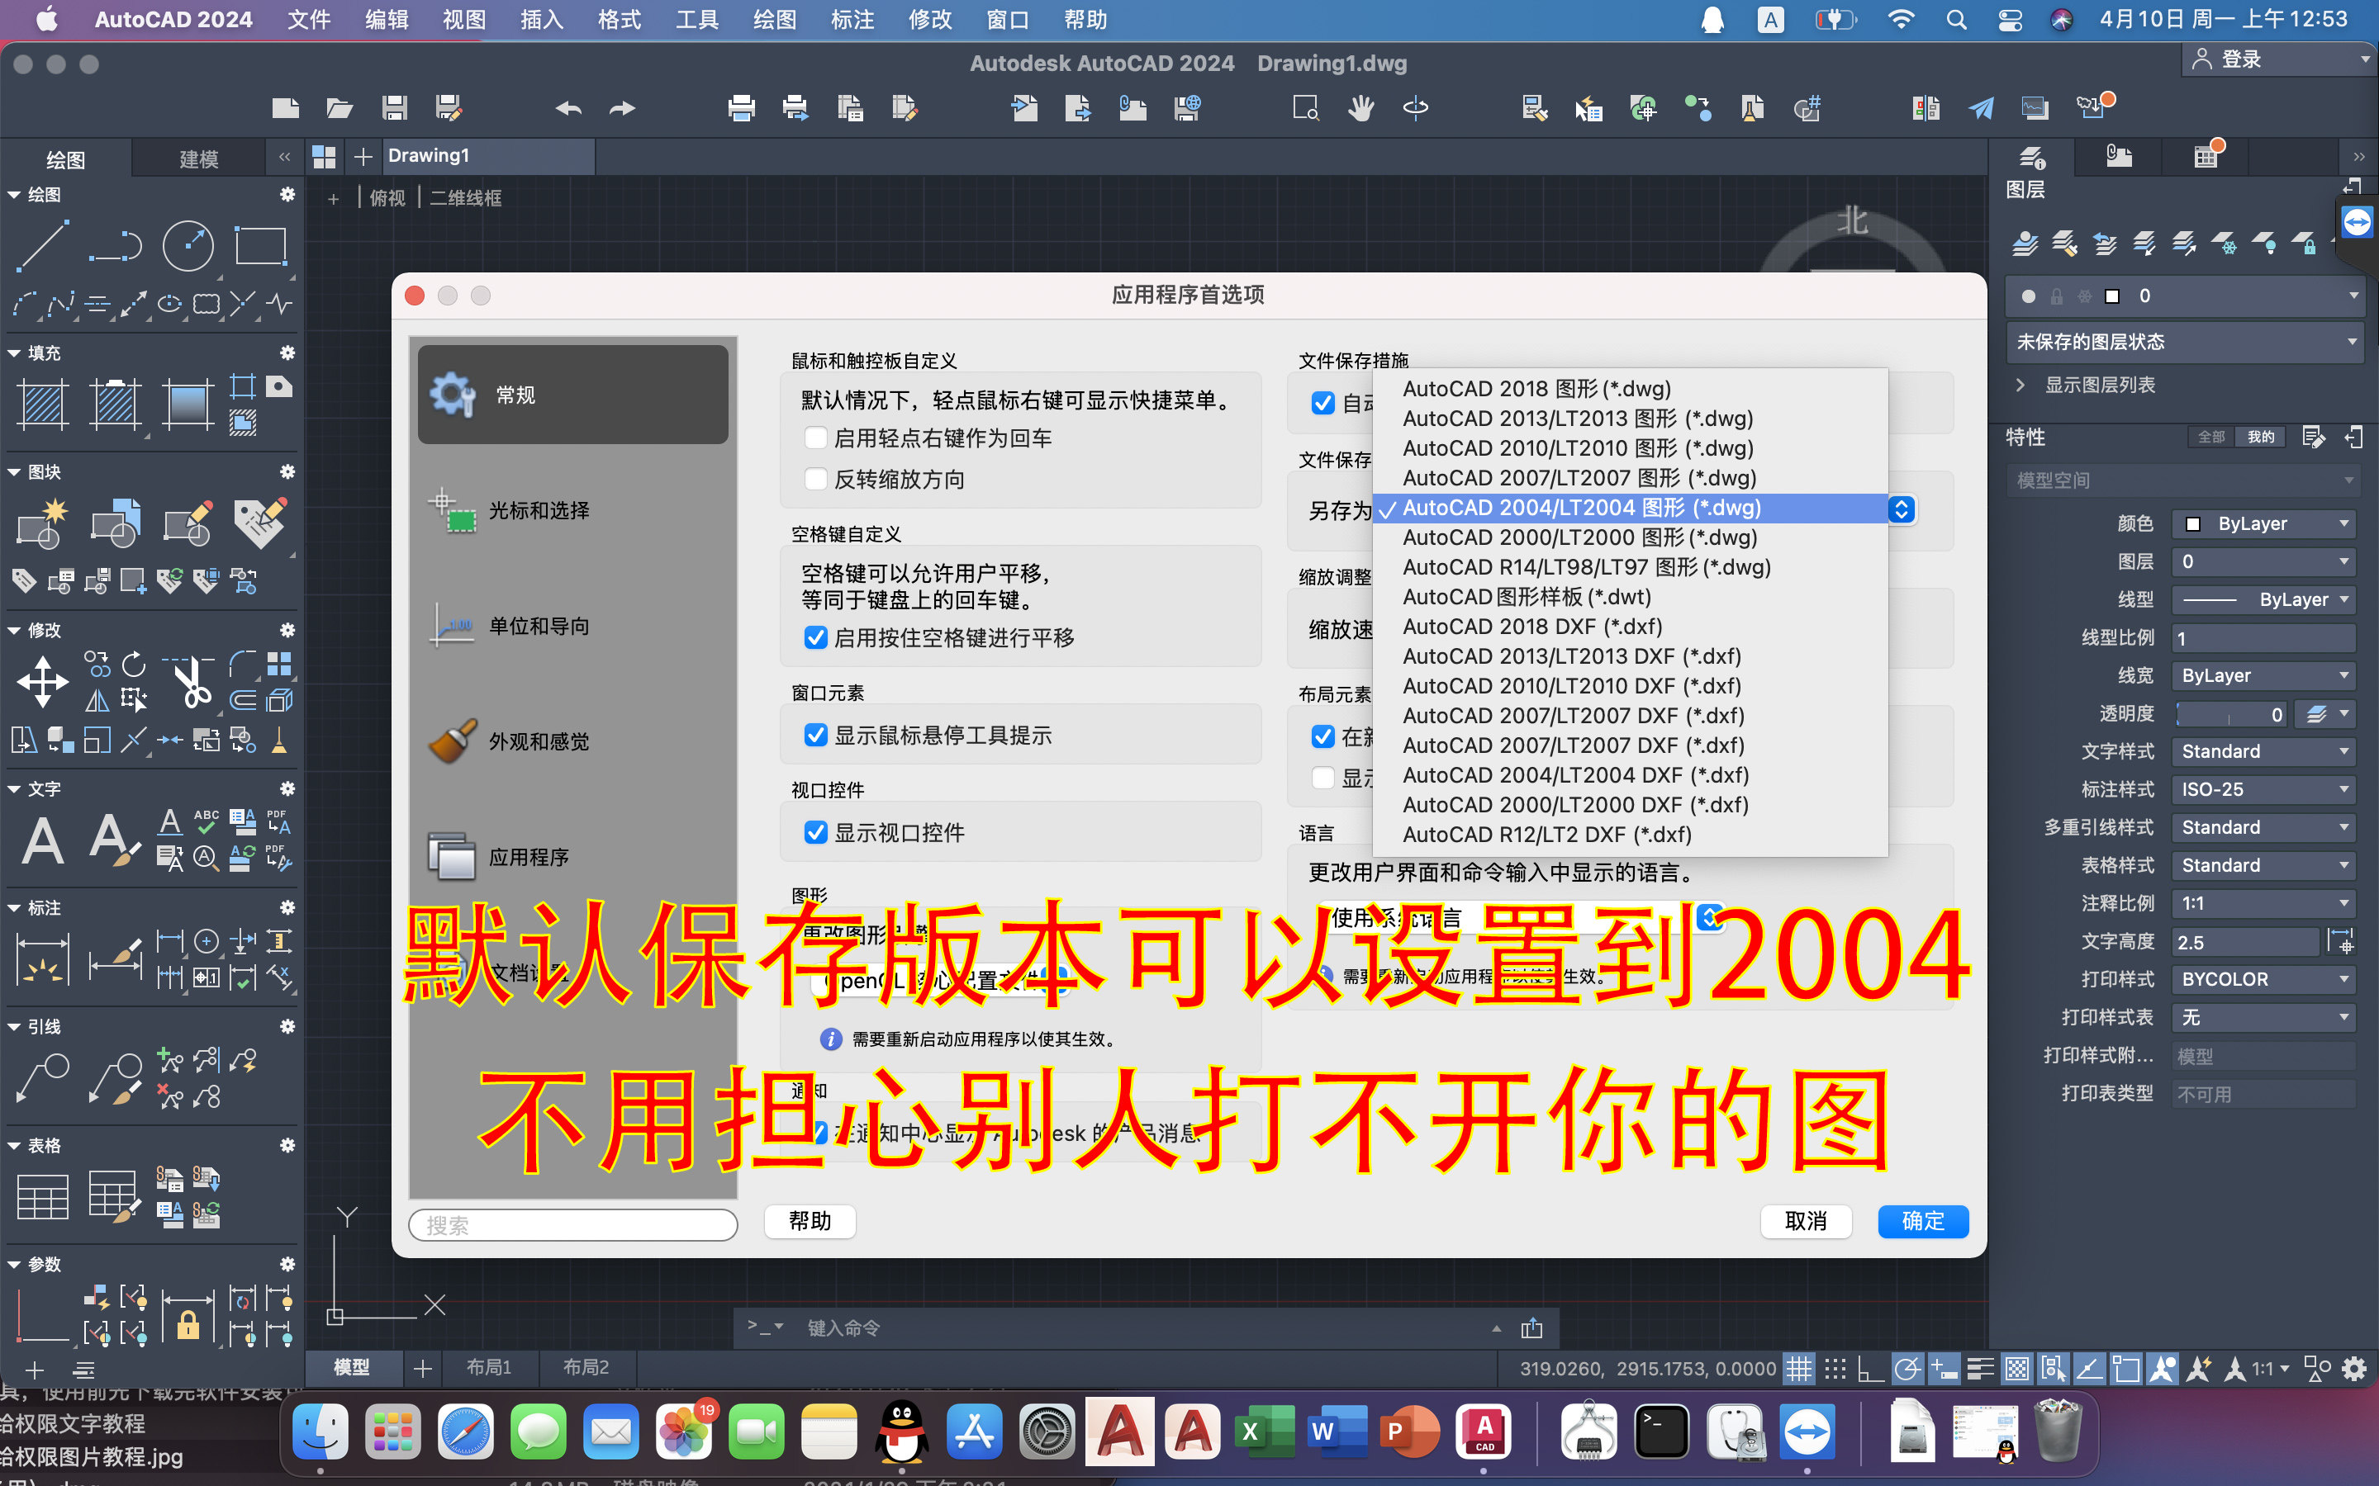Toggle the auto-save checkbox under 文件保存措施
Image resolution: width=2379 pixels, height=1486 pixels.
coord(1323,403)
